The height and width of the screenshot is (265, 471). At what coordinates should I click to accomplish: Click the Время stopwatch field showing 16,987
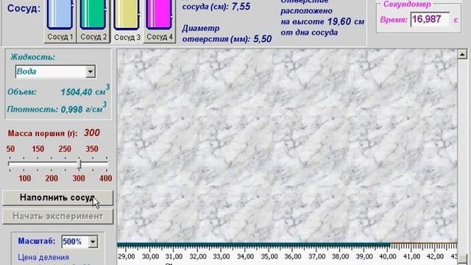click(430, 20)
